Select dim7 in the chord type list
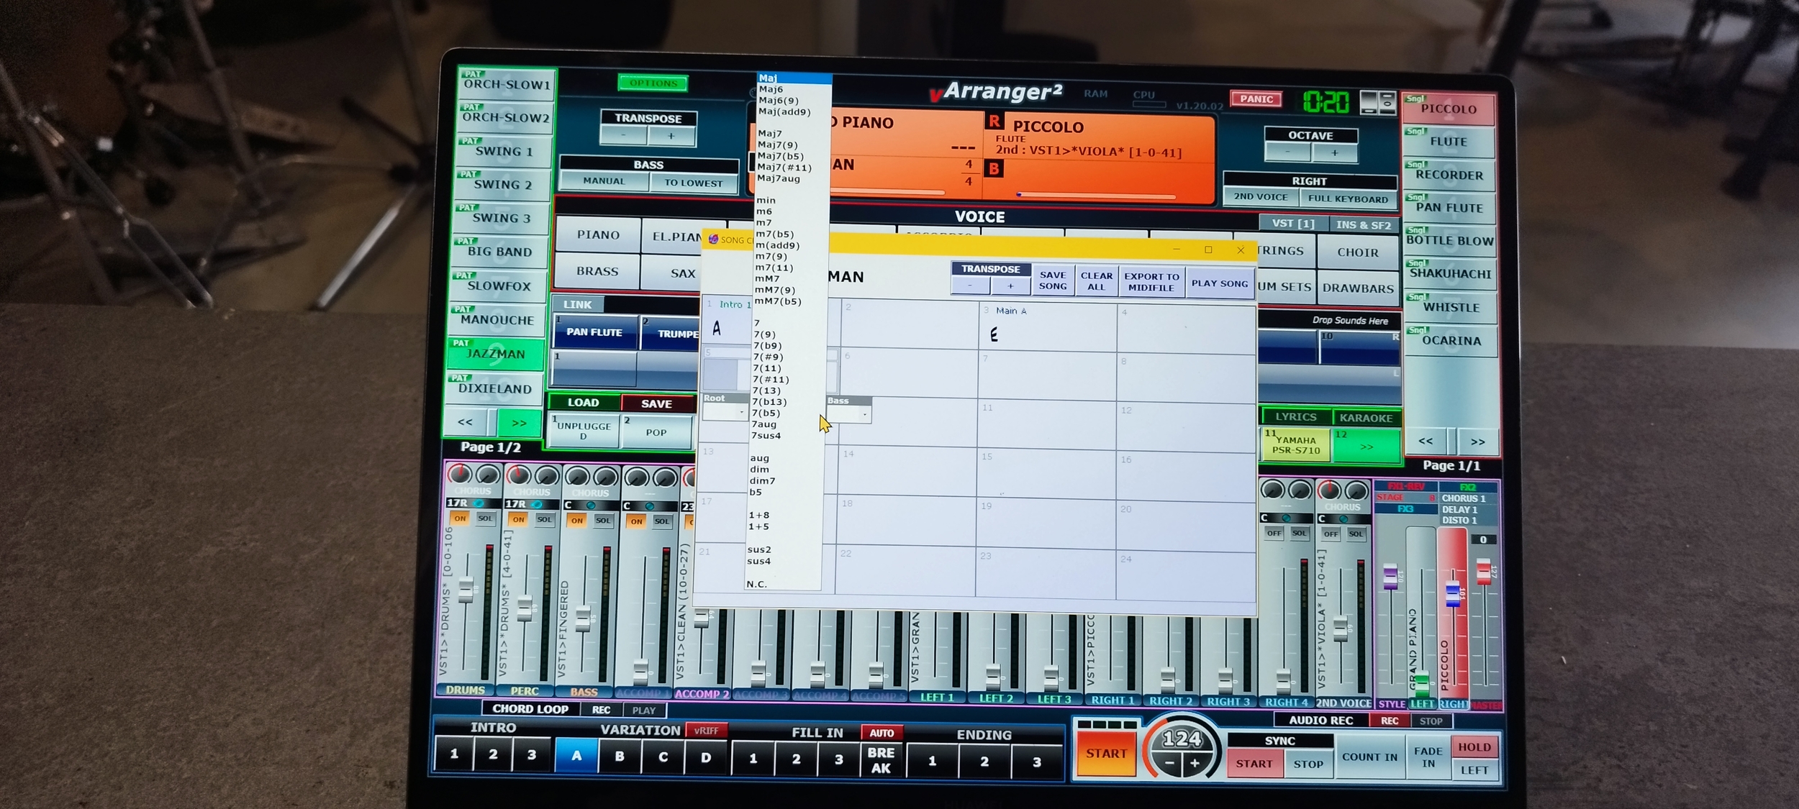The width and height of the screenshot is (1799, 809). click(x=763, y=481)
